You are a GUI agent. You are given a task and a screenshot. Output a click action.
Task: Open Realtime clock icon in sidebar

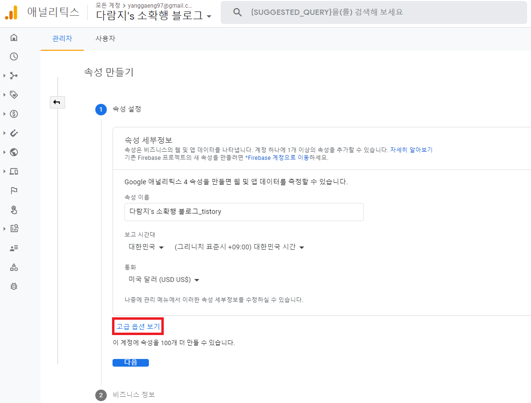14,56
